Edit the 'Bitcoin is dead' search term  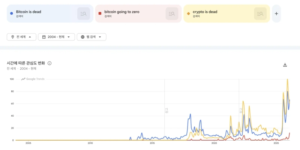[x=28, y=12]
